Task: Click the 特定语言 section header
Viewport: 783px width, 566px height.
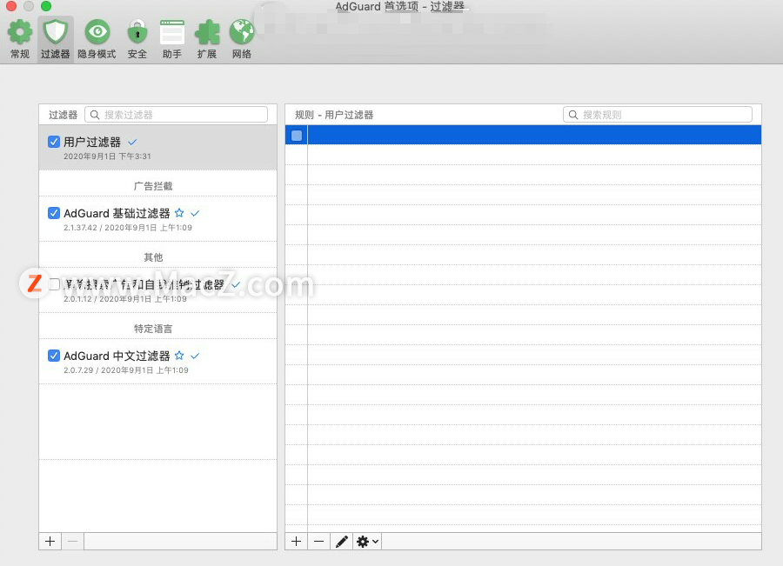Action: (153, 329)
